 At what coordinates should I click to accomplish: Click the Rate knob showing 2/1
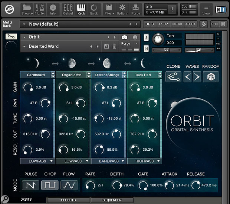tap(90, 185)
